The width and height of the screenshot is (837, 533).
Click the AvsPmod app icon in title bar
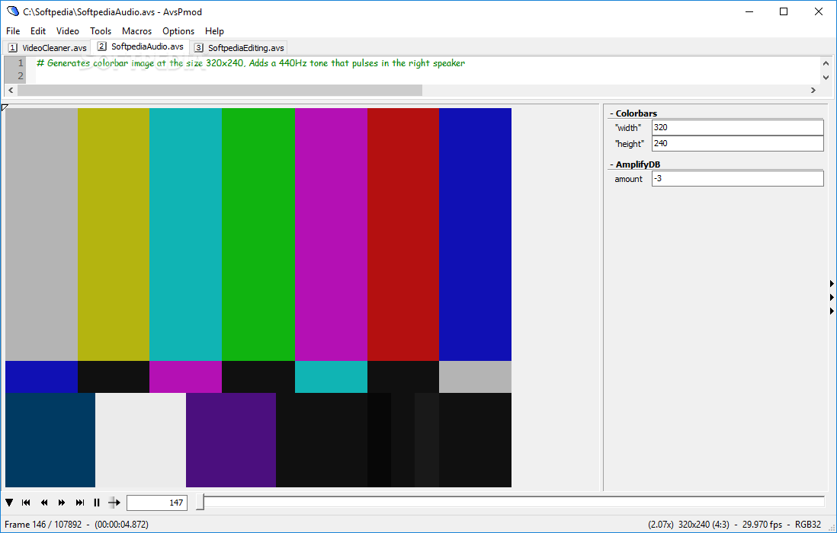pos(12,11)
